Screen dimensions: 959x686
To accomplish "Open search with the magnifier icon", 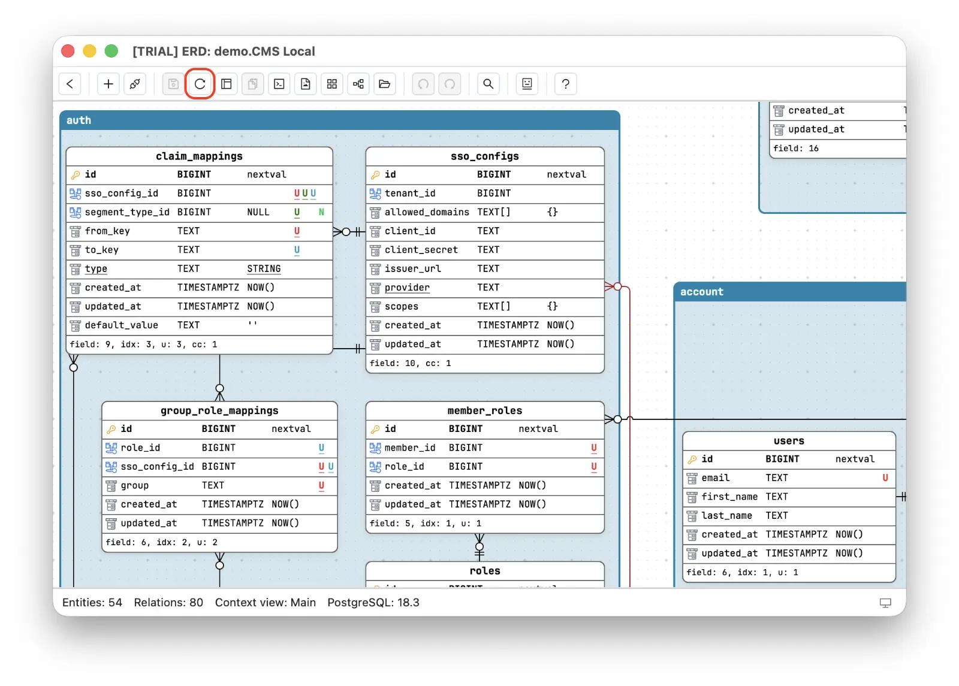I will pos(488,84).
